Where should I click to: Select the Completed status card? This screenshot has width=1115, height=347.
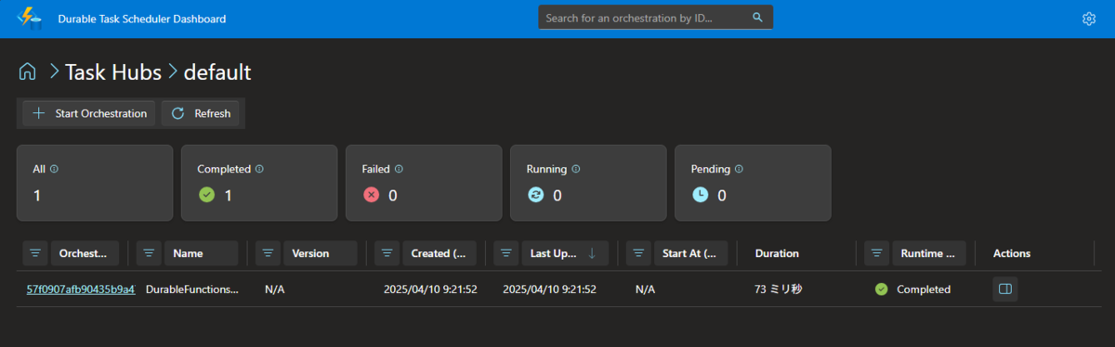coord(259,183)
